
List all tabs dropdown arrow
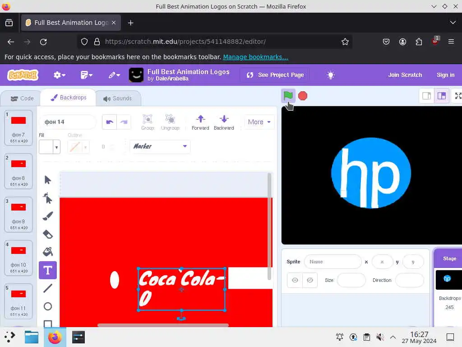pos(453,23)
